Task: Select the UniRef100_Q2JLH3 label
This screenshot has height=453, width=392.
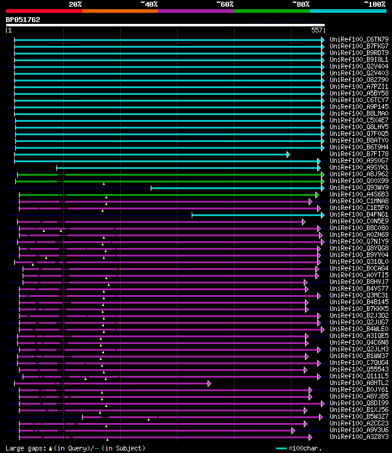Action: point(359,349)
